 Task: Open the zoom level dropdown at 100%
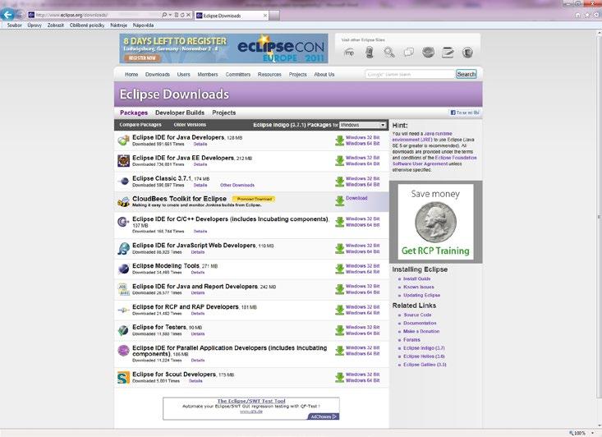[x=592, y=433]
